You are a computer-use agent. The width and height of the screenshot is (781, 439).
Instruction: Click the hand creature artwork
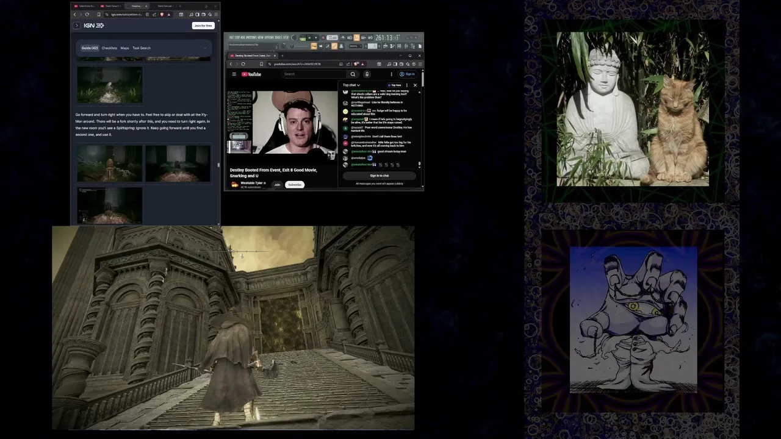(633, 320)
